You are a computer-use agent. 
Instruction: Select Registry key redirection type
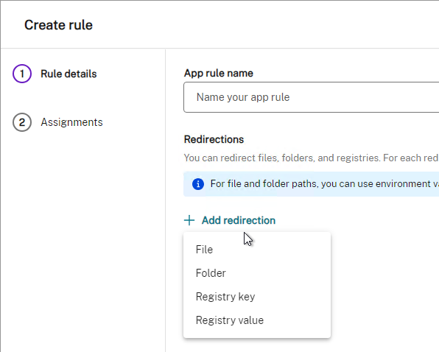coord(257,297)
